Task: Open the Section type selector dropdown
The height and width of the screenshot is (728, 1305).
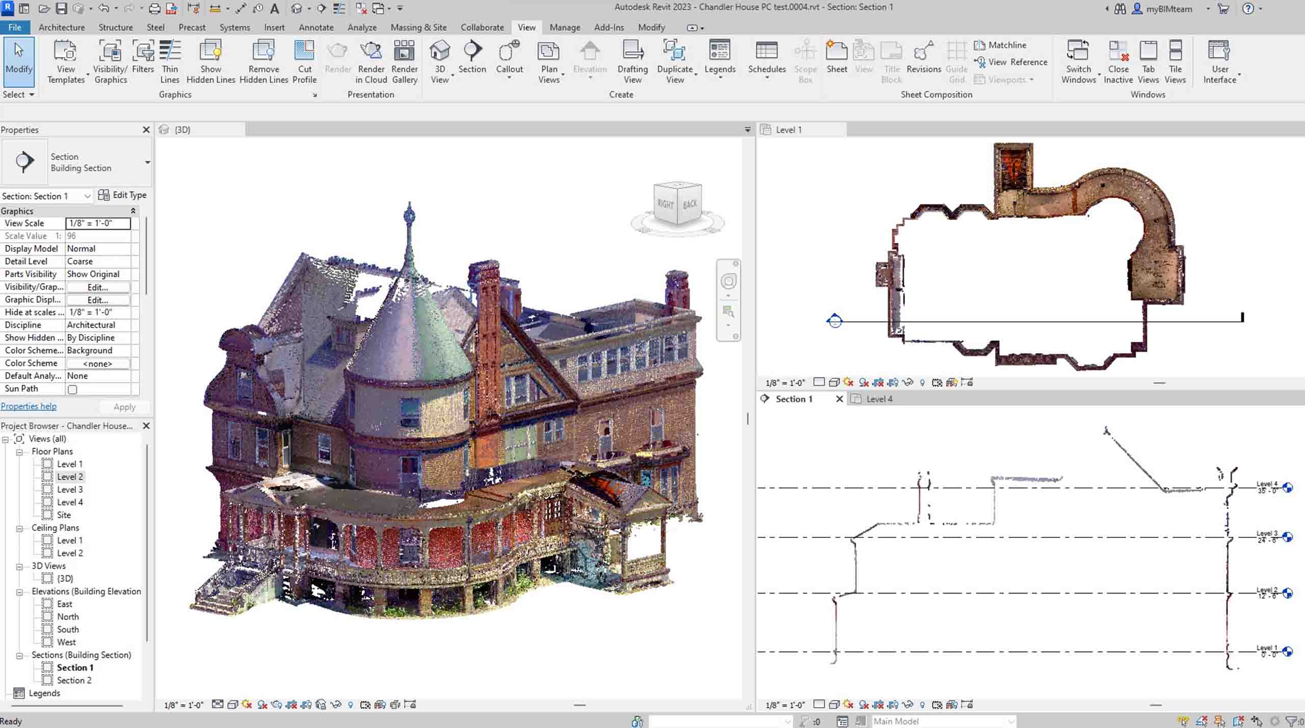Action: pos(147,163)
